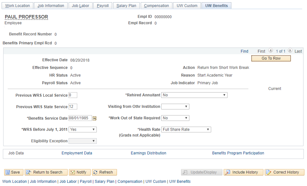
Task: Switch to the Salary Plan tab
Action: tap(126, 6)
